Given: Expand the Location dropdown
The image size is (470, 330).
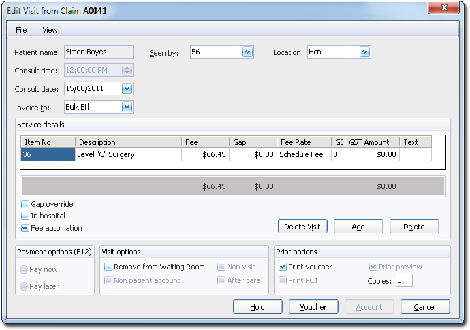Looking at the screenshot, I should click(364, 52).
